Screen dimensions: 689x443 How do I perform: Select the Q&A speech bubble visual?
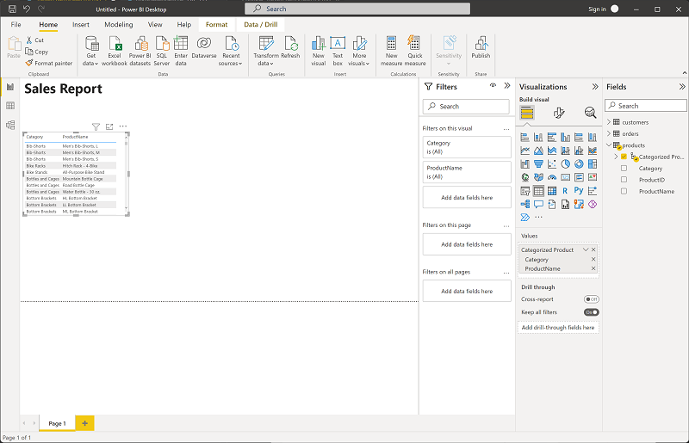[538, 204]
